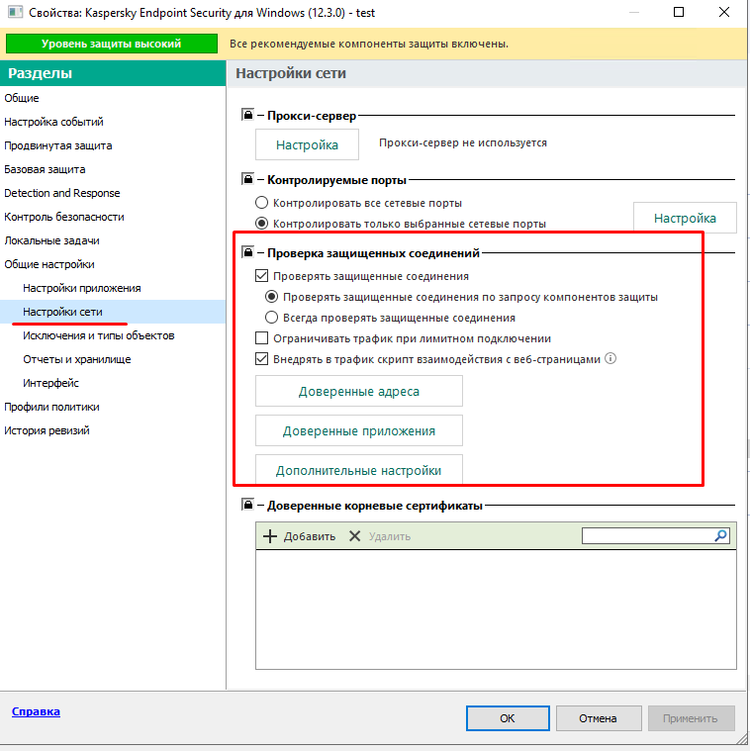750x751 pixels.
Task: Open Дополнительные настройки button
Action: click(x=359, y=470)
